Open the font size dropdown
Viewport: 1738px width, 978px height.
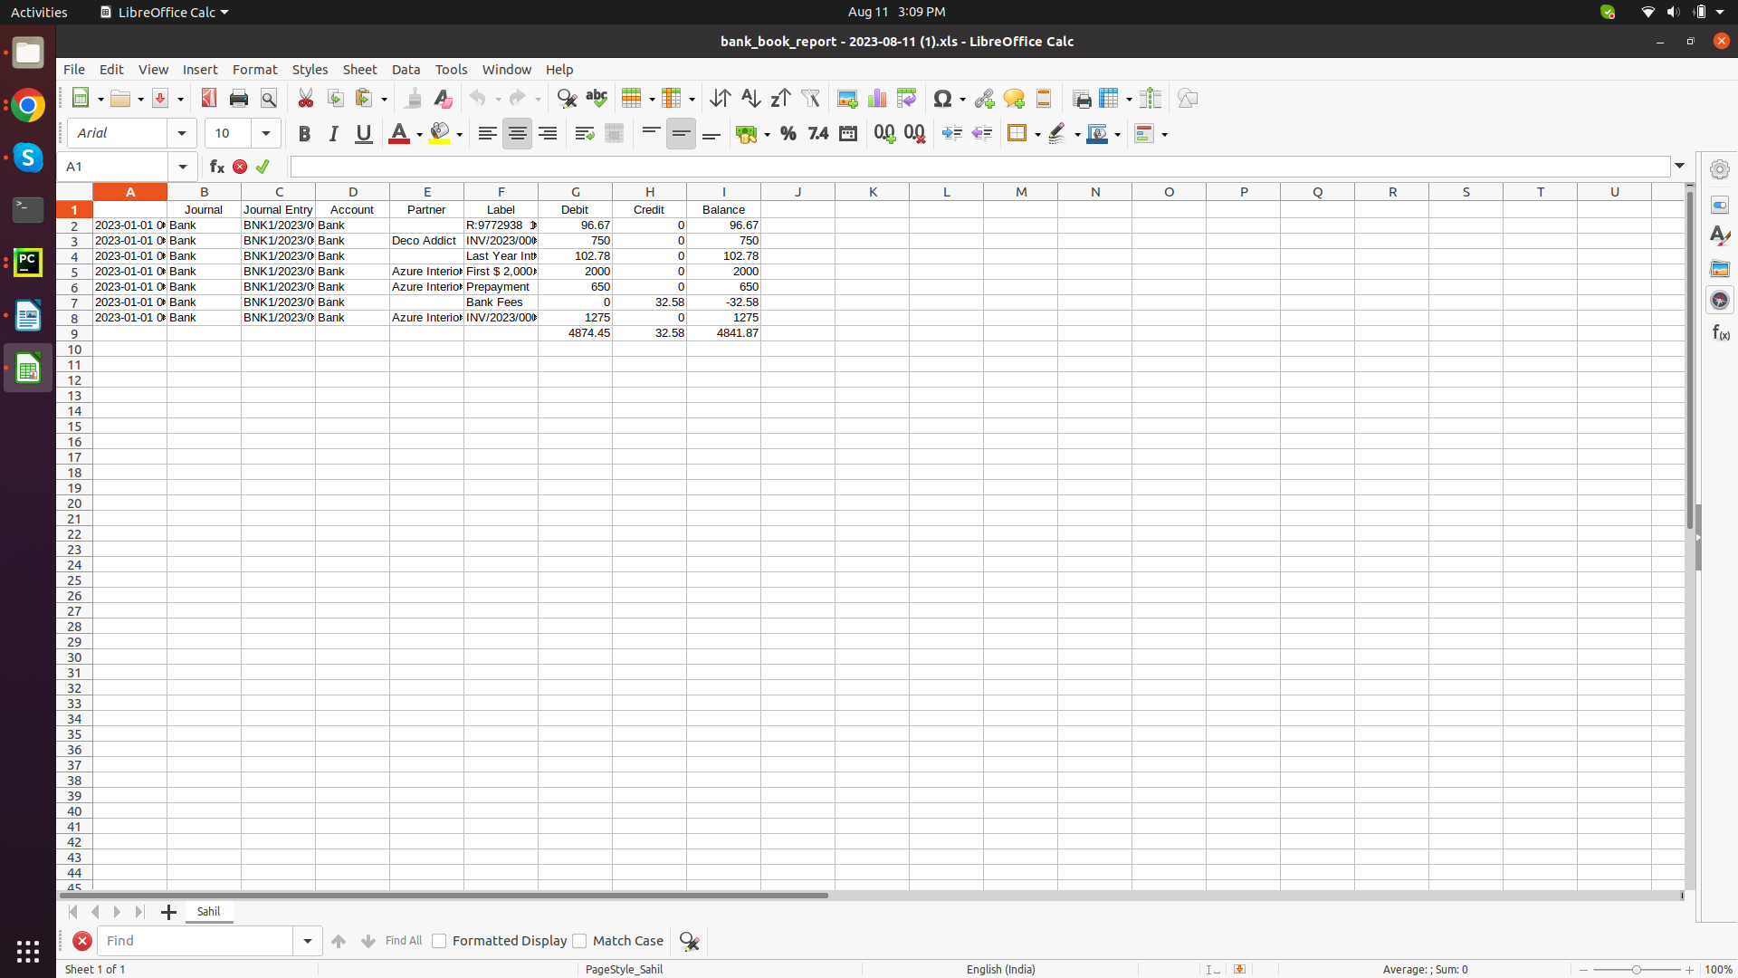coord(266,134)
